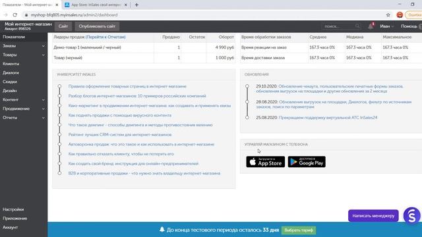Image resolution: width=422 pixels, height=237 pixels.
Task: Click the Время доставки заказа row
Action: 331,58
